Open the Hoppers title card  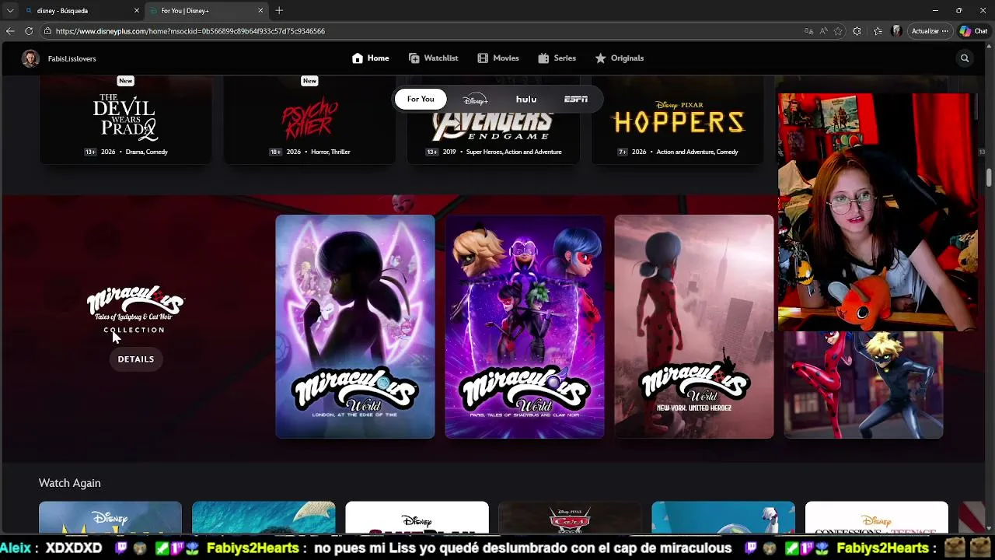[678, 119]
